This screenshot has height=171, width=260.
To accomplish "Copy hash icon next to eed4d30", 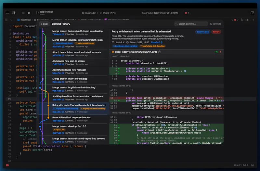I will 63,121.
